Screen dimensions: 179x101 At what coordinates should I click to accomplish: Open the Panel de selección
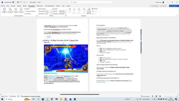pyautogui.click(x=89, y=11)
